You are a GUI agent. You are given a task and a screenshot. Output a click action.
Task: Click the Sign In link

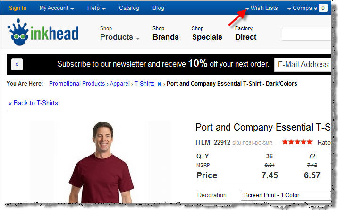(17, 8)
